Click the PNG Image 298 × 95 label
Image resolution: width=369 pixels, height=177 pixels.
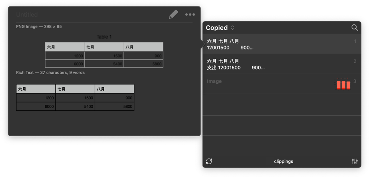coord(39,27)
